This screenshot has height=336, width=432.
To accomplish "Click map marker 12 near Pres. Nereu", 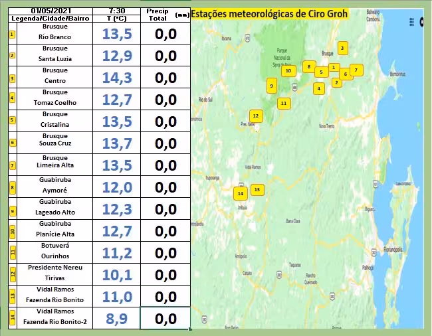I will pyautogui.click(x=256, y=116).
